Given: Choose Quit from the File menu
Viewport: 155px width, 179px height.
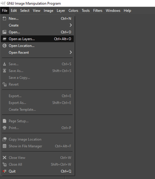Looking at the screenshot, I should pos(37,171).
